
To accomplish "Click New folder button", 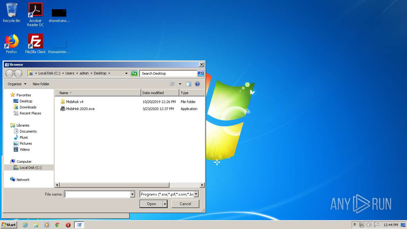I will [41, 84].
